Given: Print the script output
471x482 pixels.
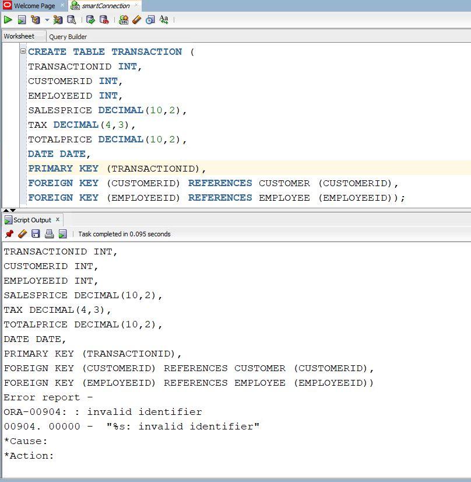Looking at the screenshot, I should coord(49,234).
